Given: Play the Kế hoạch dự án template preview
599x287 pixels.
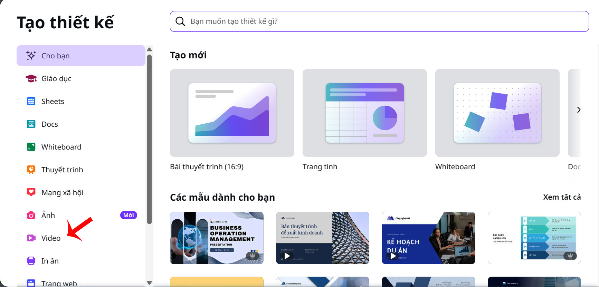Looking at the screenshot, I should pos(393,256).
